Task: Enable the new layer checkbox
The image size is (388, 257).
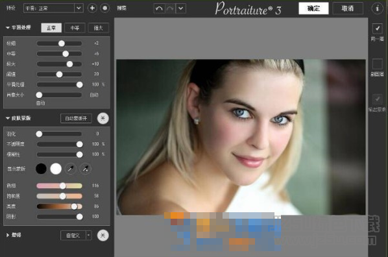Action: (378, 64)
